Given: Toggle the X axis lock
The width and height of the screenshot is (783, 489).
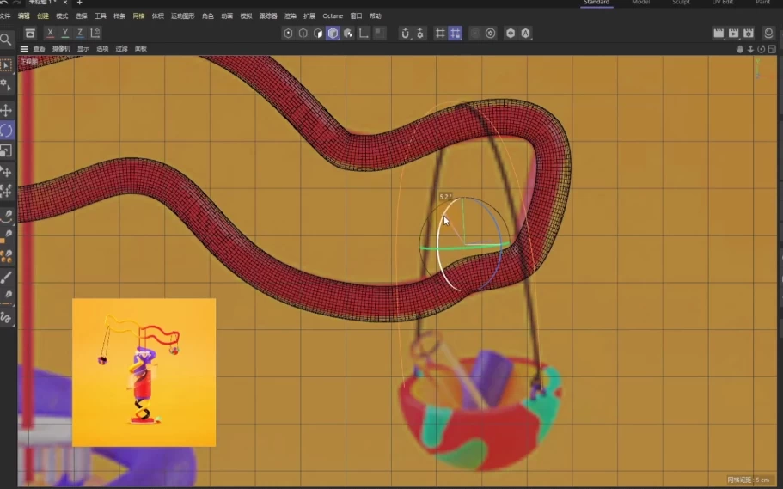Looking at the screenshot, I should coord(50,33).
